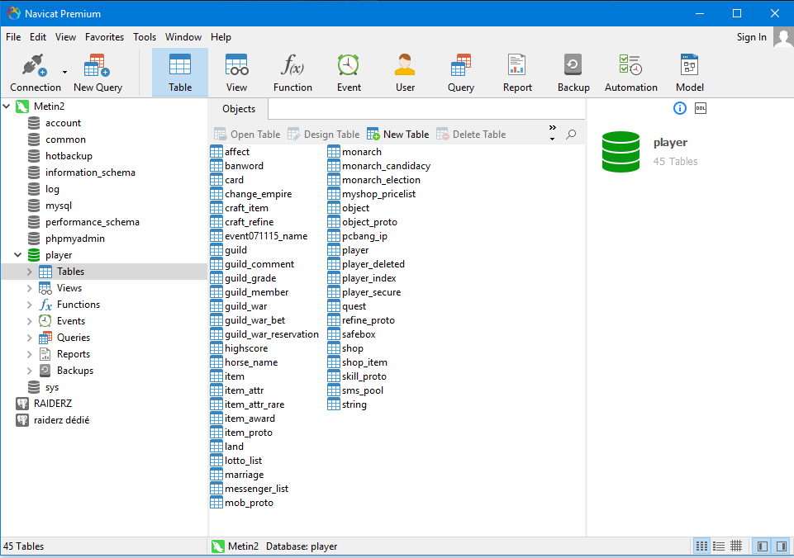Expand the Reports tree node
This screenshot has height=558, width=794.
click(30, 354)
